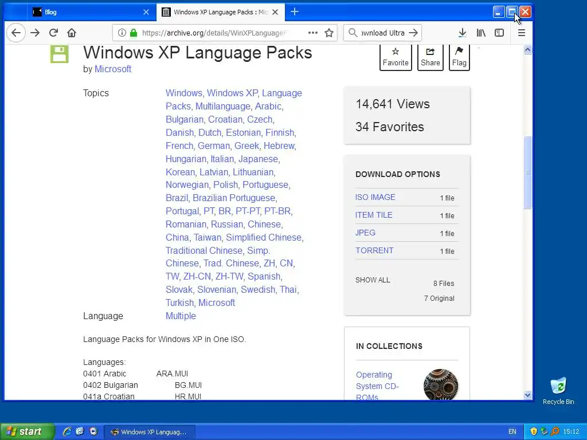Submit search with the arrow in search box
Screen dimensions: 587x440
click(413, 33)
